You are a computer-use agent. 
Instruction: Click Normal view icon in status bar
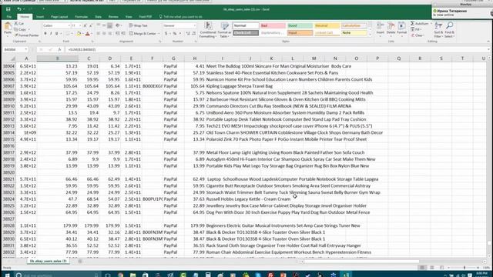(422, 268)
